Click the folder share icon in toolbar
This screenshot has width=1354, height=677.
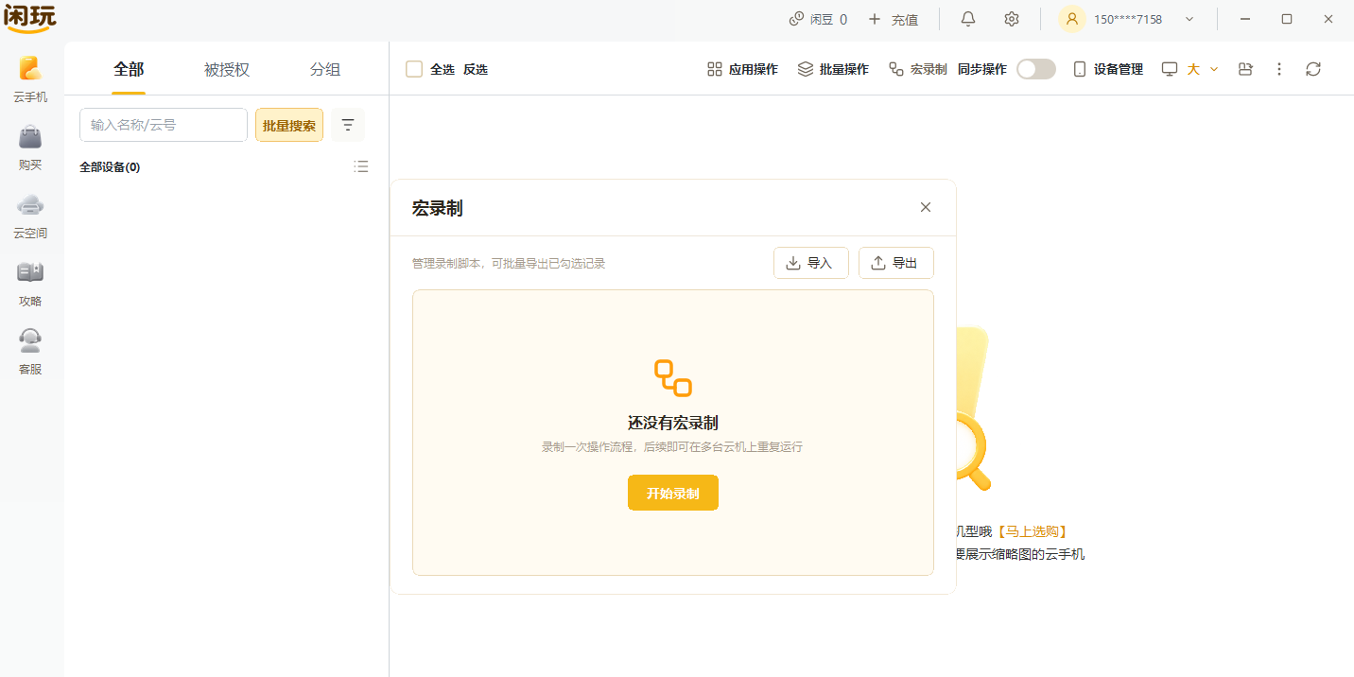(1245, 69)
